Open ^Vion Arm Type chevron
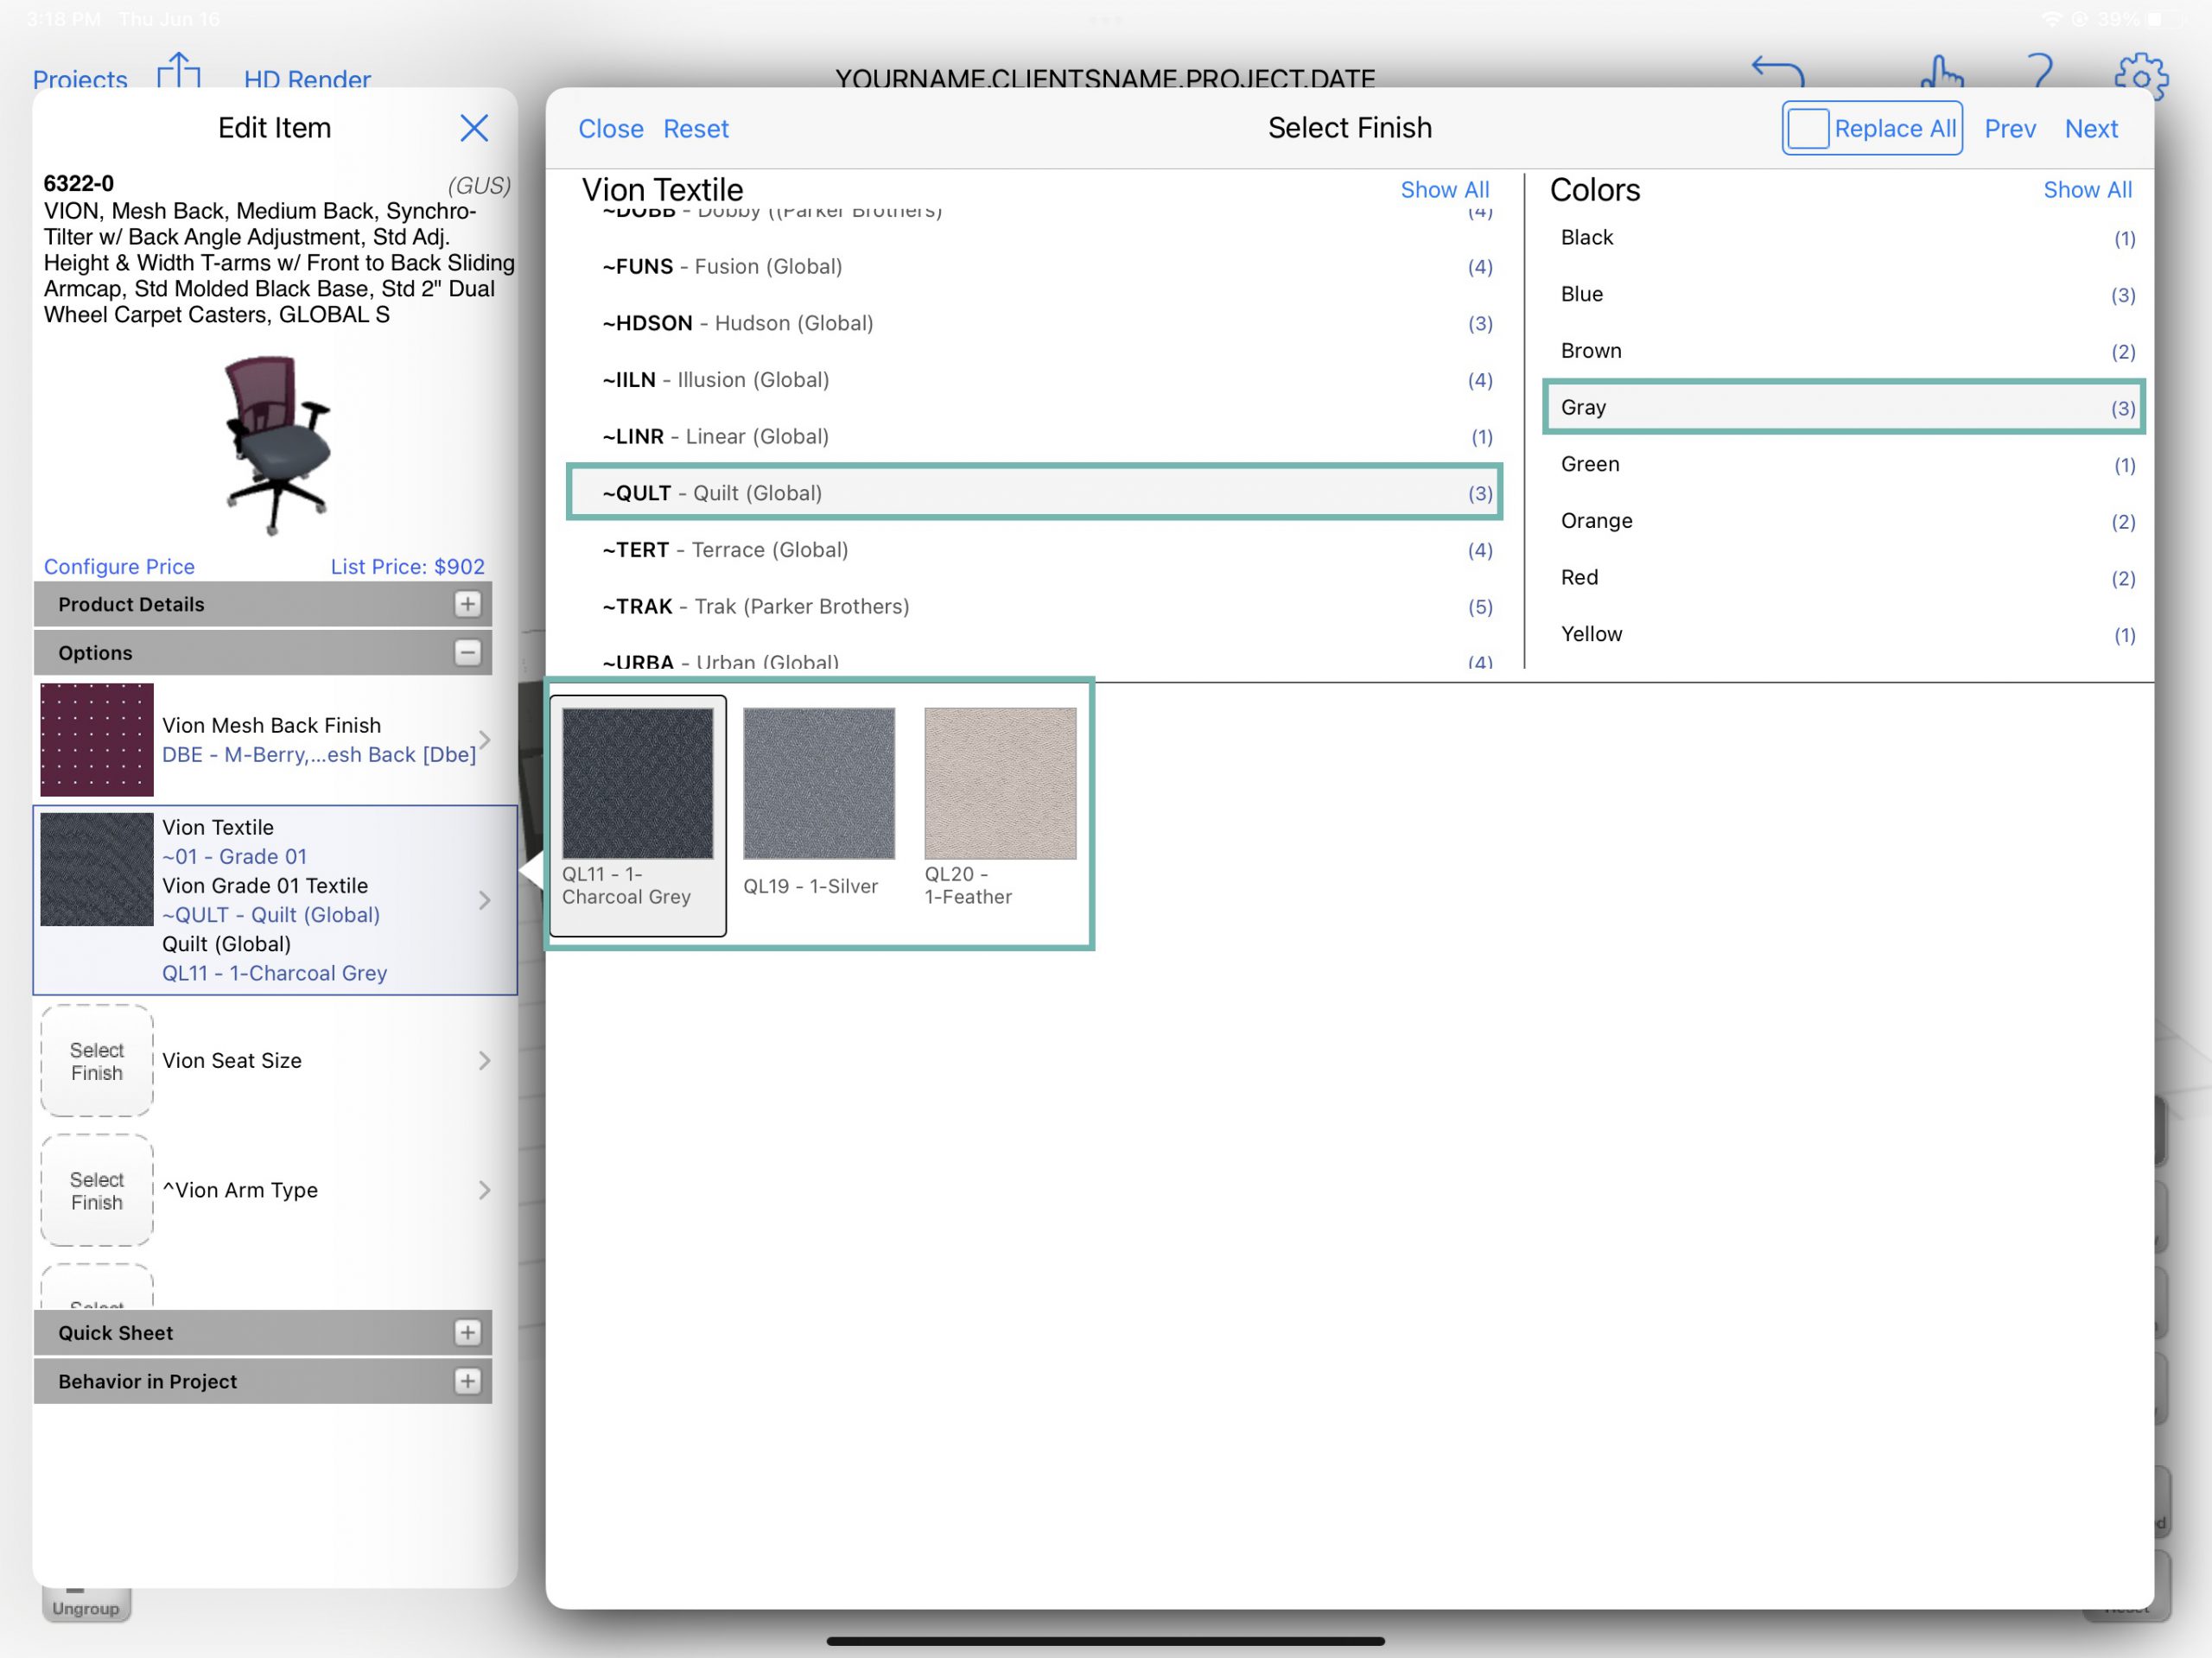 pos(485,1190)
